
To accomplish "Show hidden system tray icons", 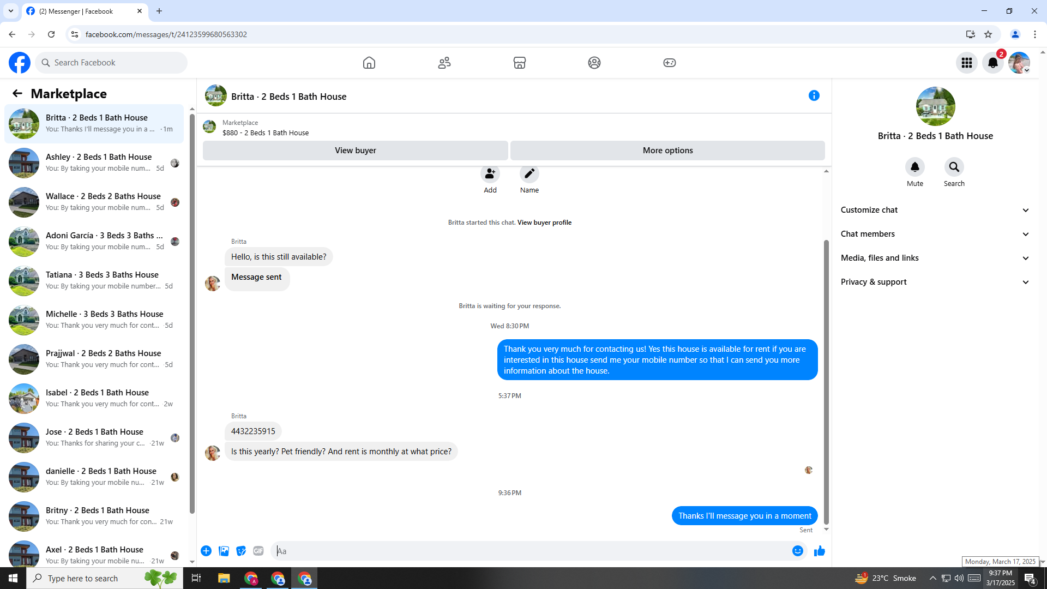I will click(932, 578).
